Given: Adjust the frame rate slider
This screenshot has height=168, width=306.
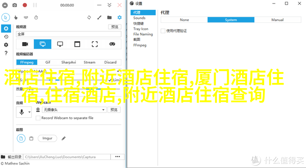Looking at the screenshot, I should coord(67,80).
